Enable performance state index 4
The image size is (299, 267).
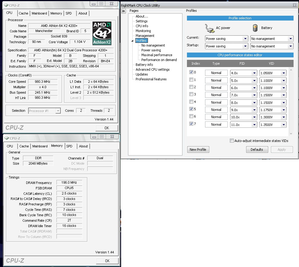(191, 102)
